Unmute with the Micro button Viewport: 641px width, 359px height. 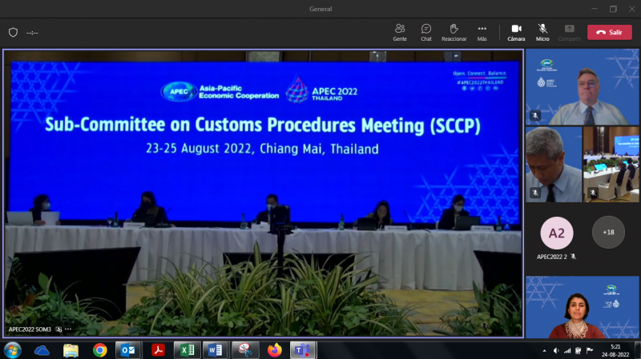(x=542, y=32)
